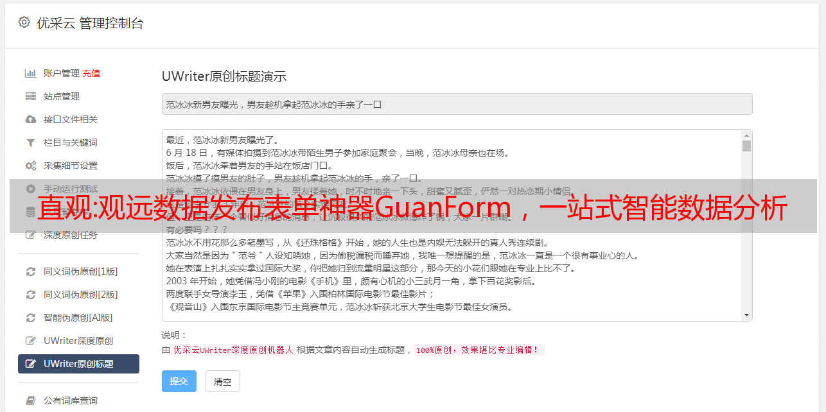Click the gear icon beside 优采云 管理控制台
Viewport: 826px width, 412px height.
click(24, 22)
